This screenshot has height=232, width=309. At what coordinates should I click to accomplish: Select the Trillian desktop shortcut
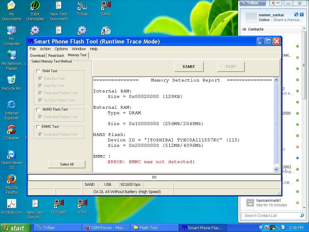coord(82,9)
